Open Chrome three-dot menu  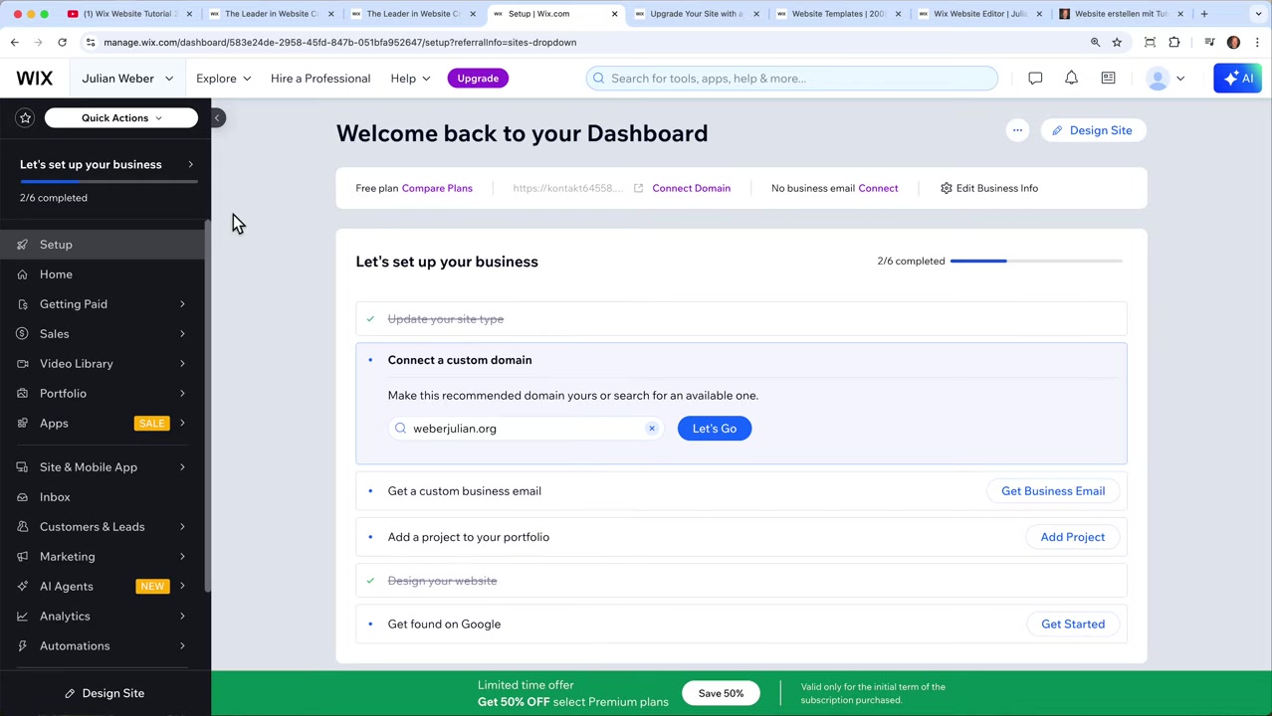(1258, 43)
